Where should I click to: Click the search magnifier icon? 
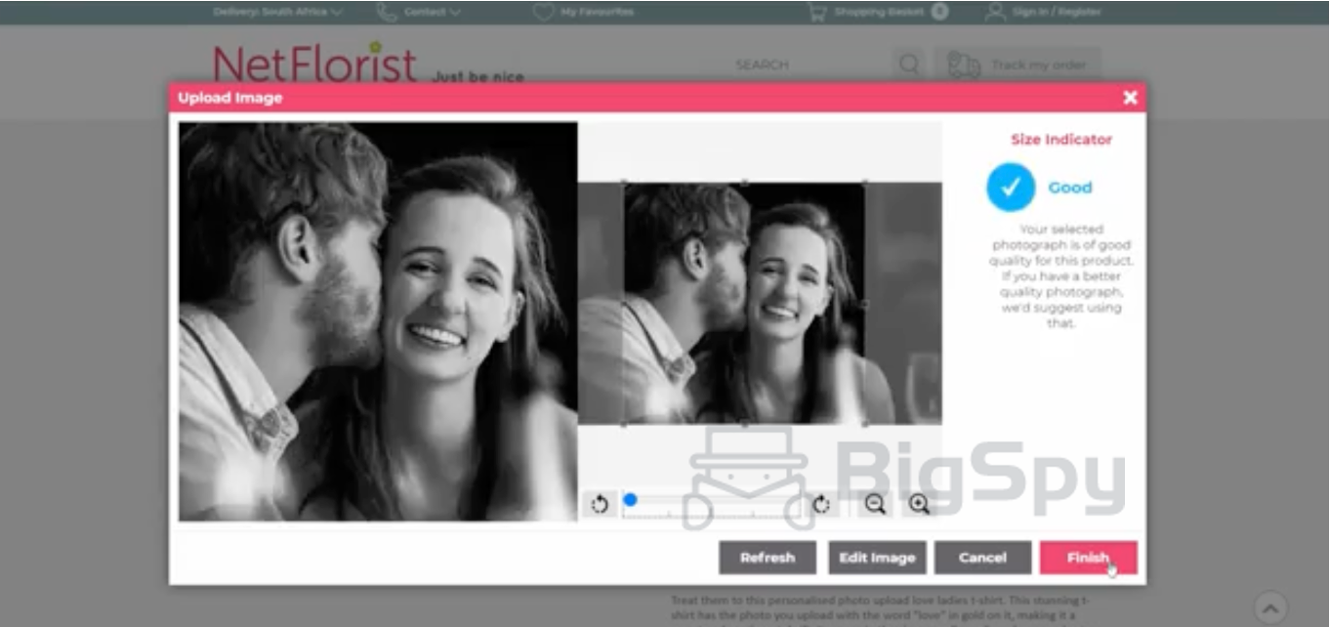pyautogui.click(x=908, y=65)
